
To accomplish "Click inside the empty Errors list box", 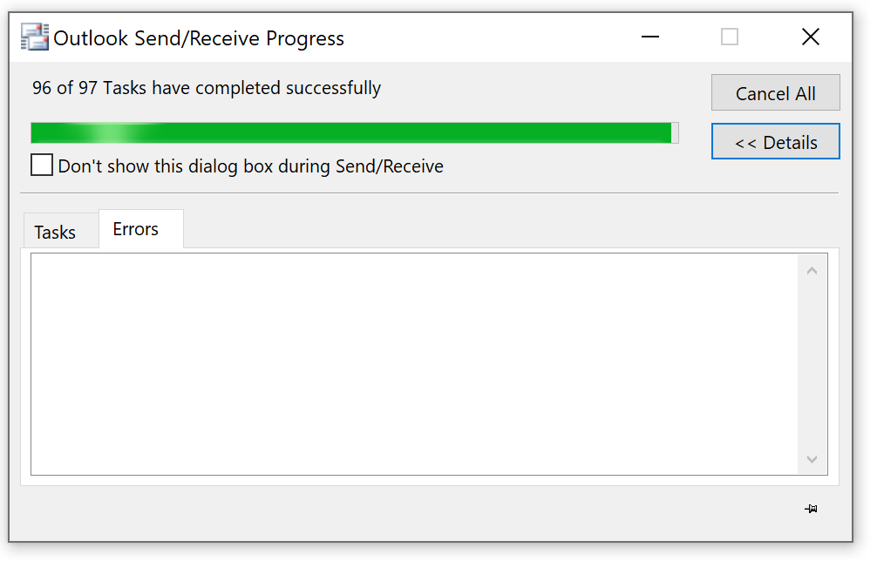I will pyautogui.click(x=414, y=364).
